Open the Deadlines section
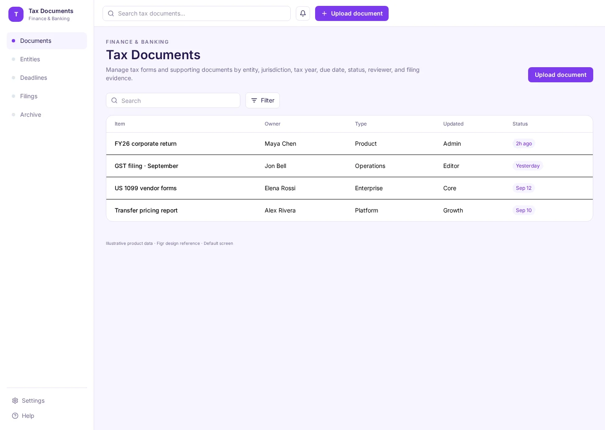Screen dimensions: 605x430 coord(47,78)
